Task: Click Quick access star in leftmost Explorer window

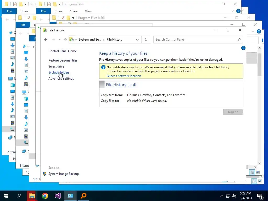Action: click(11, 33)
